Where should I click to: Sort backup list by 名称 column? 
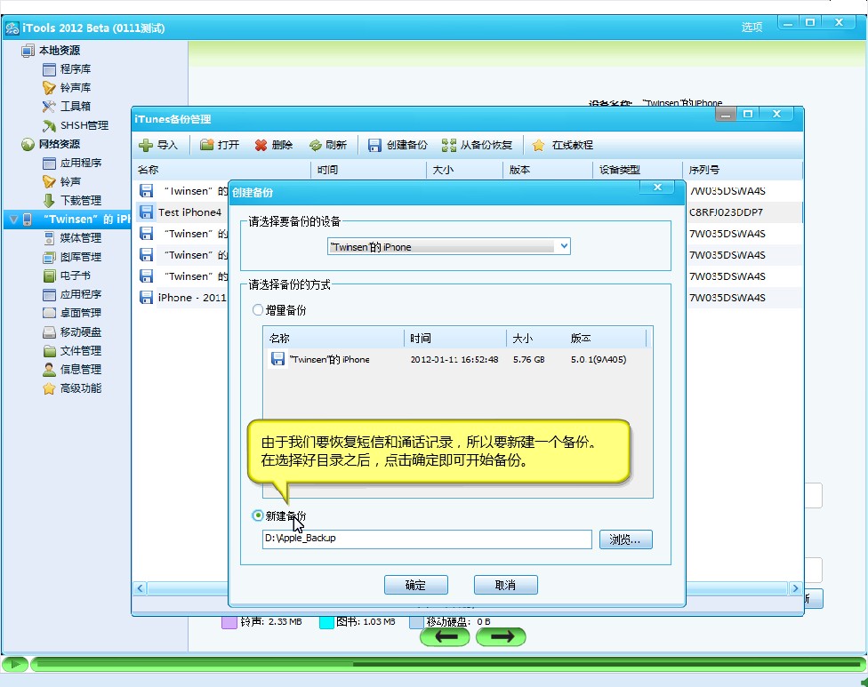pyautogui.click(x=221, y=169)
